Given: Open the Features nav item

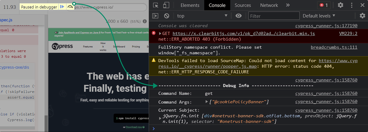Looking at the screenshot, I should 88,47.
